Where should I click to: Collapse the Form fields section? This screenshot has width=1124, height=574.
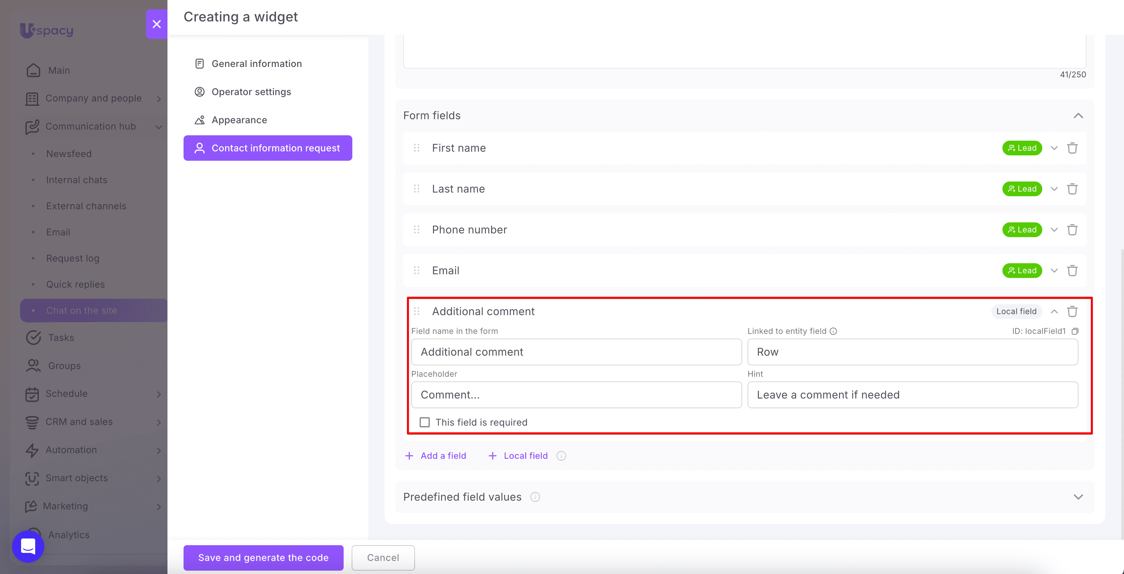coord(1078,116)
